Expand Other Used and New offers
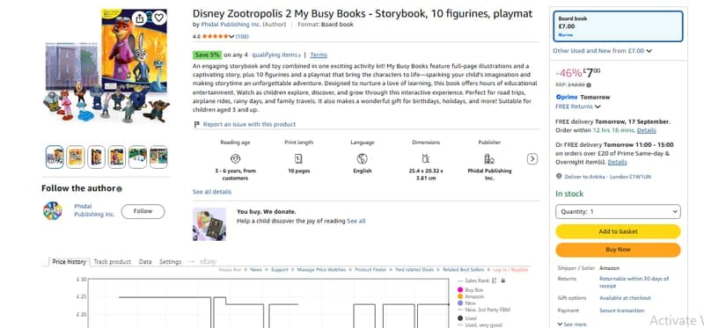This screenshot has width=704, height=328. (602, 51)
